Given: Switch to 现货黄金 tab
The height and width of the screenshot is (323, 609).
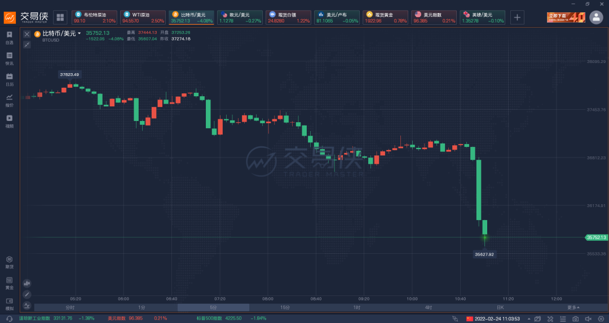Looking at the screenshot, I should [x=385, y=17].
